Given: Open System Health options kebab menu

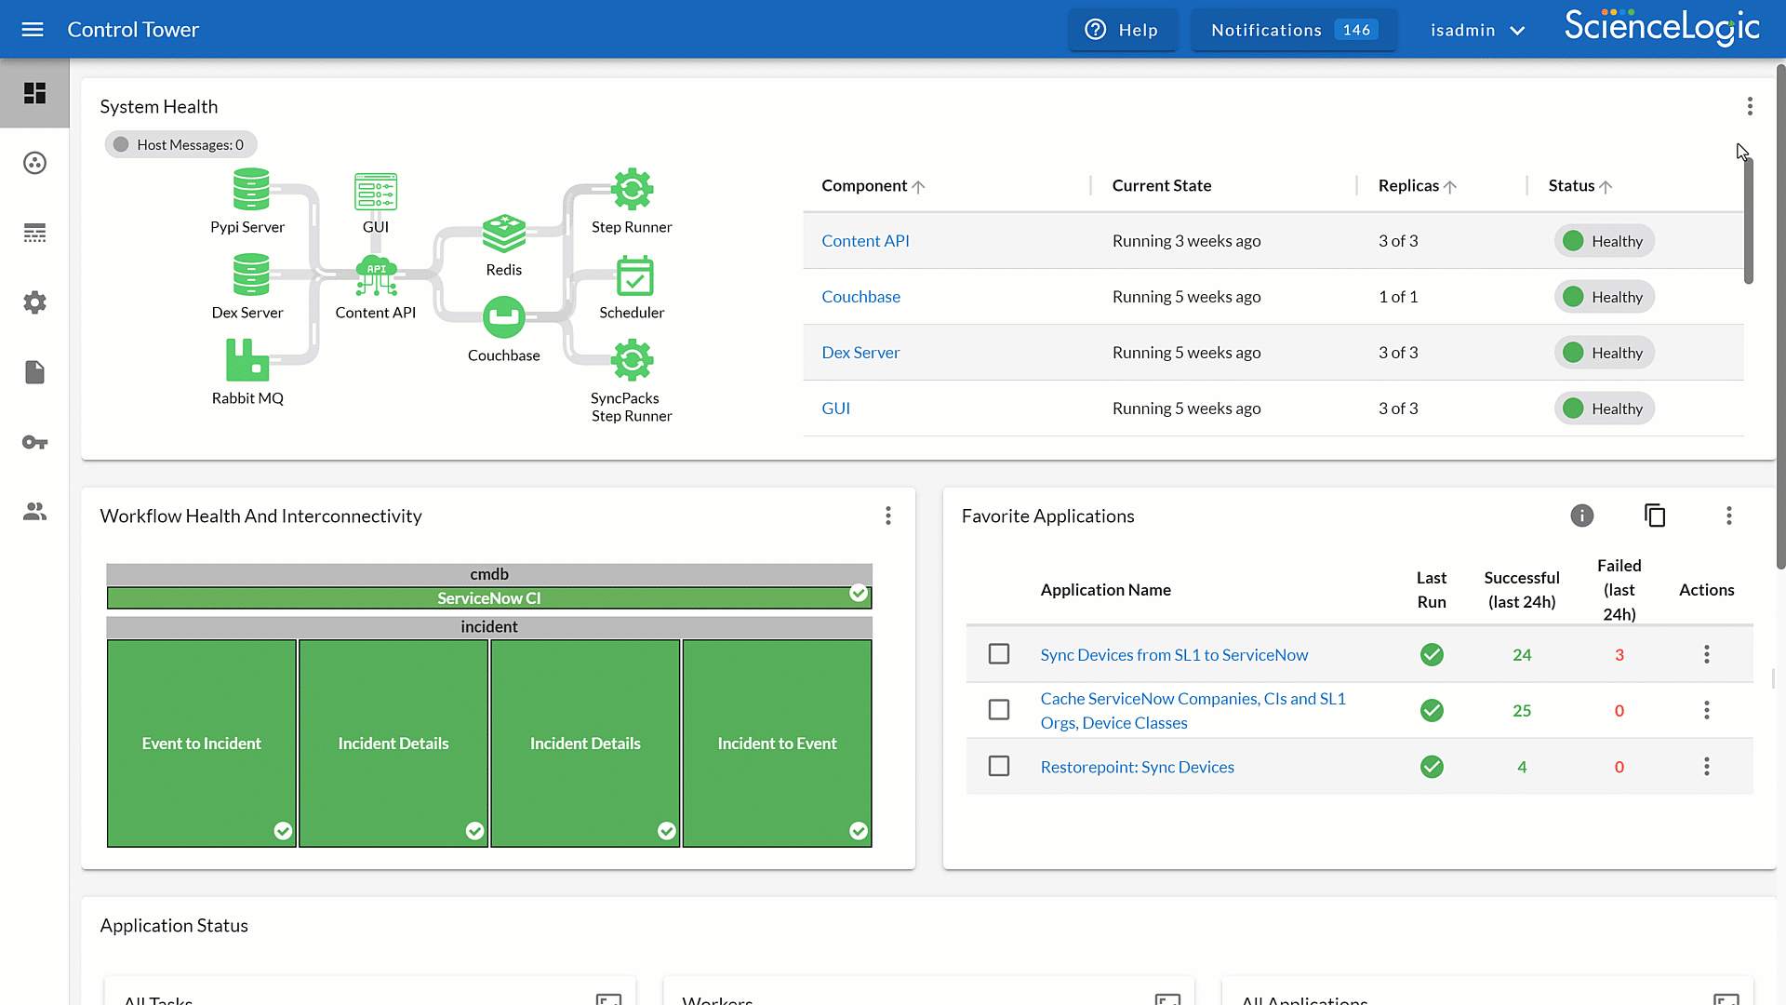Looking at the screenshot, I should click(x=1750, y=106).
